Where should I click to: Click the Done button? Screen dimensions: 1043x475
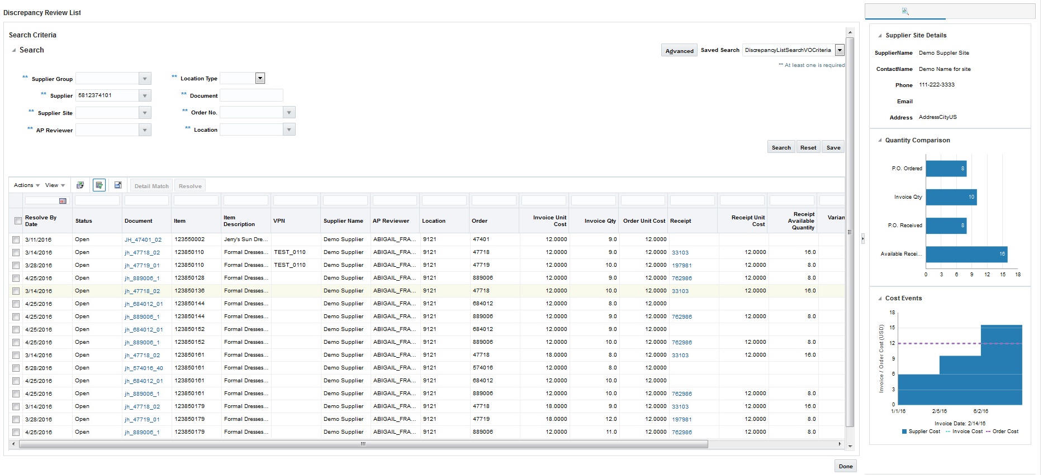846,466
